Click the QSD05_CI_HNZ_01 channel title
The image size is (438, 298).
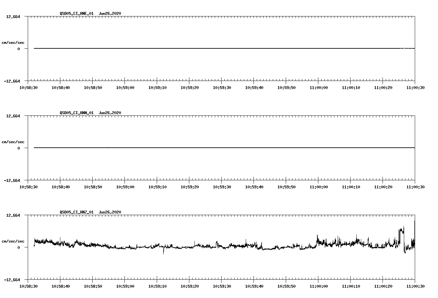click(77, 212)
